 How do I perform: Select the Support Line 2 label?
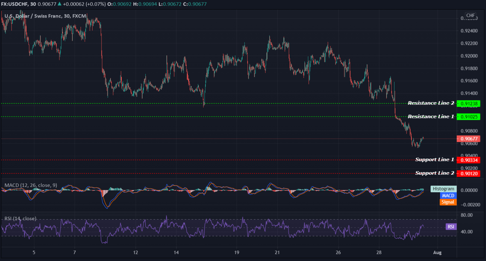435,173
